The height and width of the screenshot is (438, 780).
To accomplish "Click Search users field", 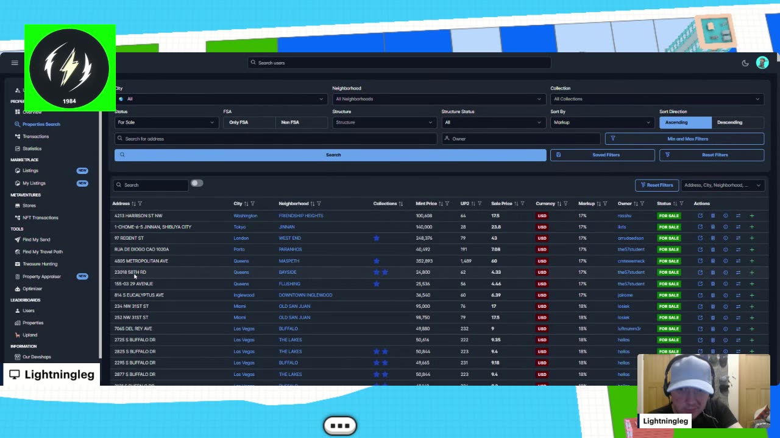I will coord(399,63).
